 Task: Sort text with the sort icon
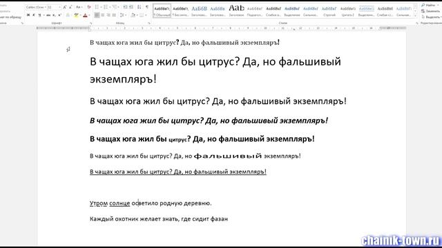click(x=139, y=7)
